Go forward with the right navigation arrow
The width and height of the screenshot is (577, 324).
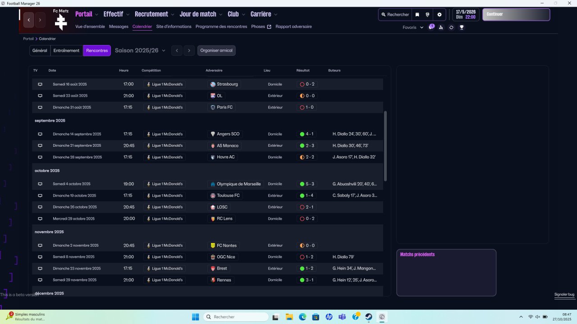click(x=40, y=20)
